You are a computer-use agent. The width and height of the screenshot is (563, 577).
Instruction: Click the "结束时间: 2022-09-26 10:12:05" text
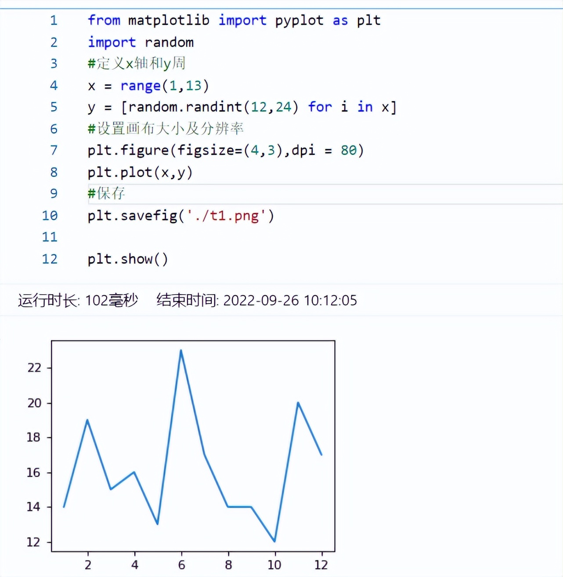[257, 300]
